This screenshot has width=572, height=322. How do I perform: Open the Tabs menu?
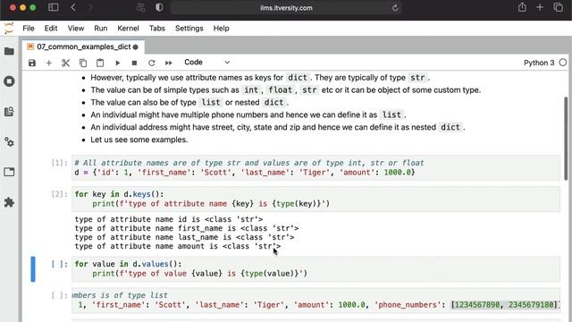coord(157,28)
